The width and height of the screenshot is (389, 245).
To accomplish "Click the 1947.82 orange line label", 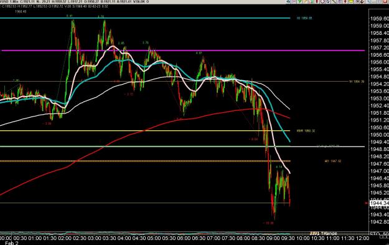I will point(333,161).
